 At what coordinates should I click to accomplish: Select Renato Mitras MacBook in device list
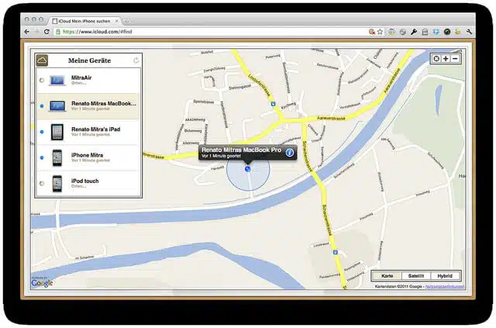(88, 106)
